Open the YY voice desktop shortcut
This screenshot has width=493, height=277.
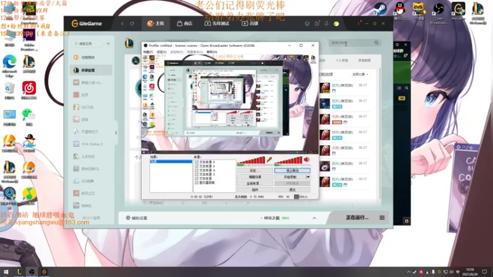coord(419,10)
